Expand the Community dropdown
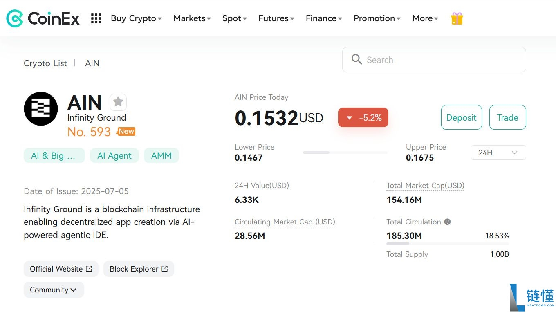Screen dimensions: 556x312 tap(54, 290)
